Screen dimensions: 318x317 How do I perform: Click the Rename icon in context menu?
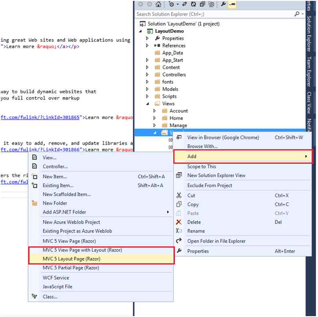[x=179, y=231]
